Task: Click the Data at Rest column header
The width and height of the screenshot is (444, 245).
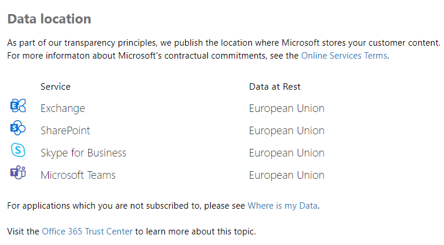Action: click(275, 87)
